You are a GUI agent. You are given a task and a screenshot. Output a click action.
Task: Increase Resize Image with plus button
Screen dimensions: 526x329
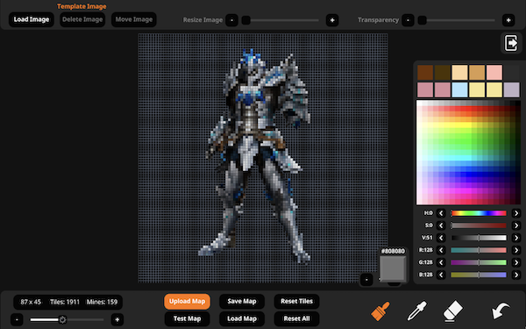[x=332, y=20]
